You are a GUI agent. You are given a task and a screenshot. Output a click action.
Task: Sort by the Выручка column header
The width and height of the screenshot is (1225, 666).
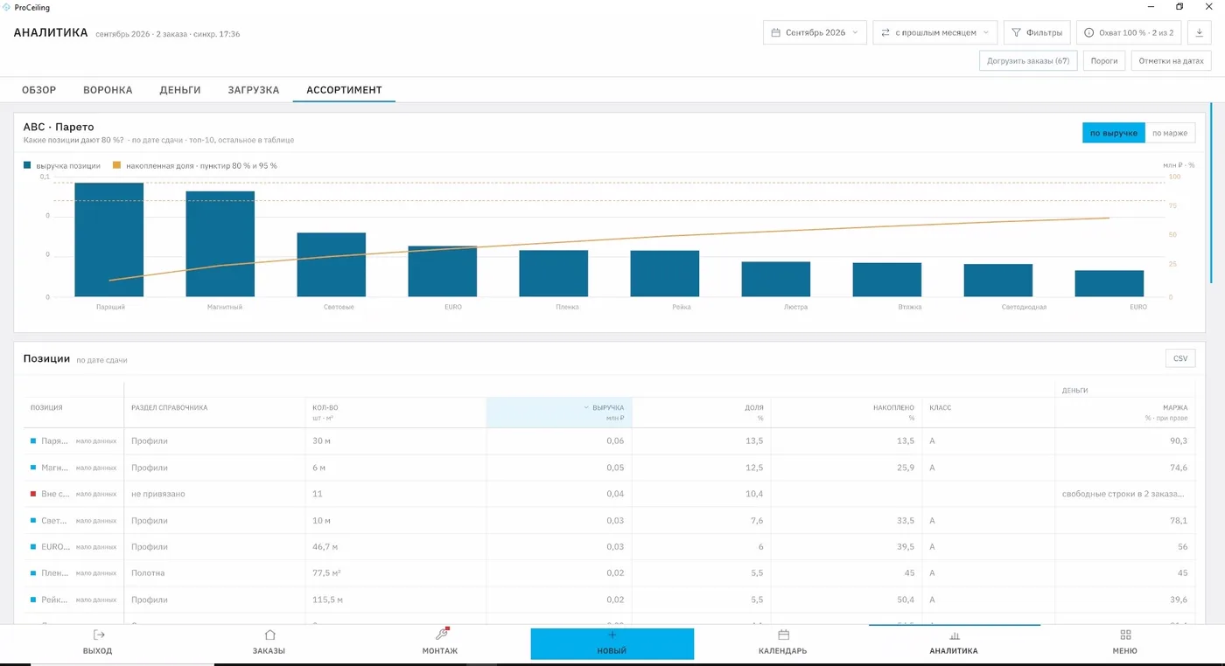coord(559,413)
